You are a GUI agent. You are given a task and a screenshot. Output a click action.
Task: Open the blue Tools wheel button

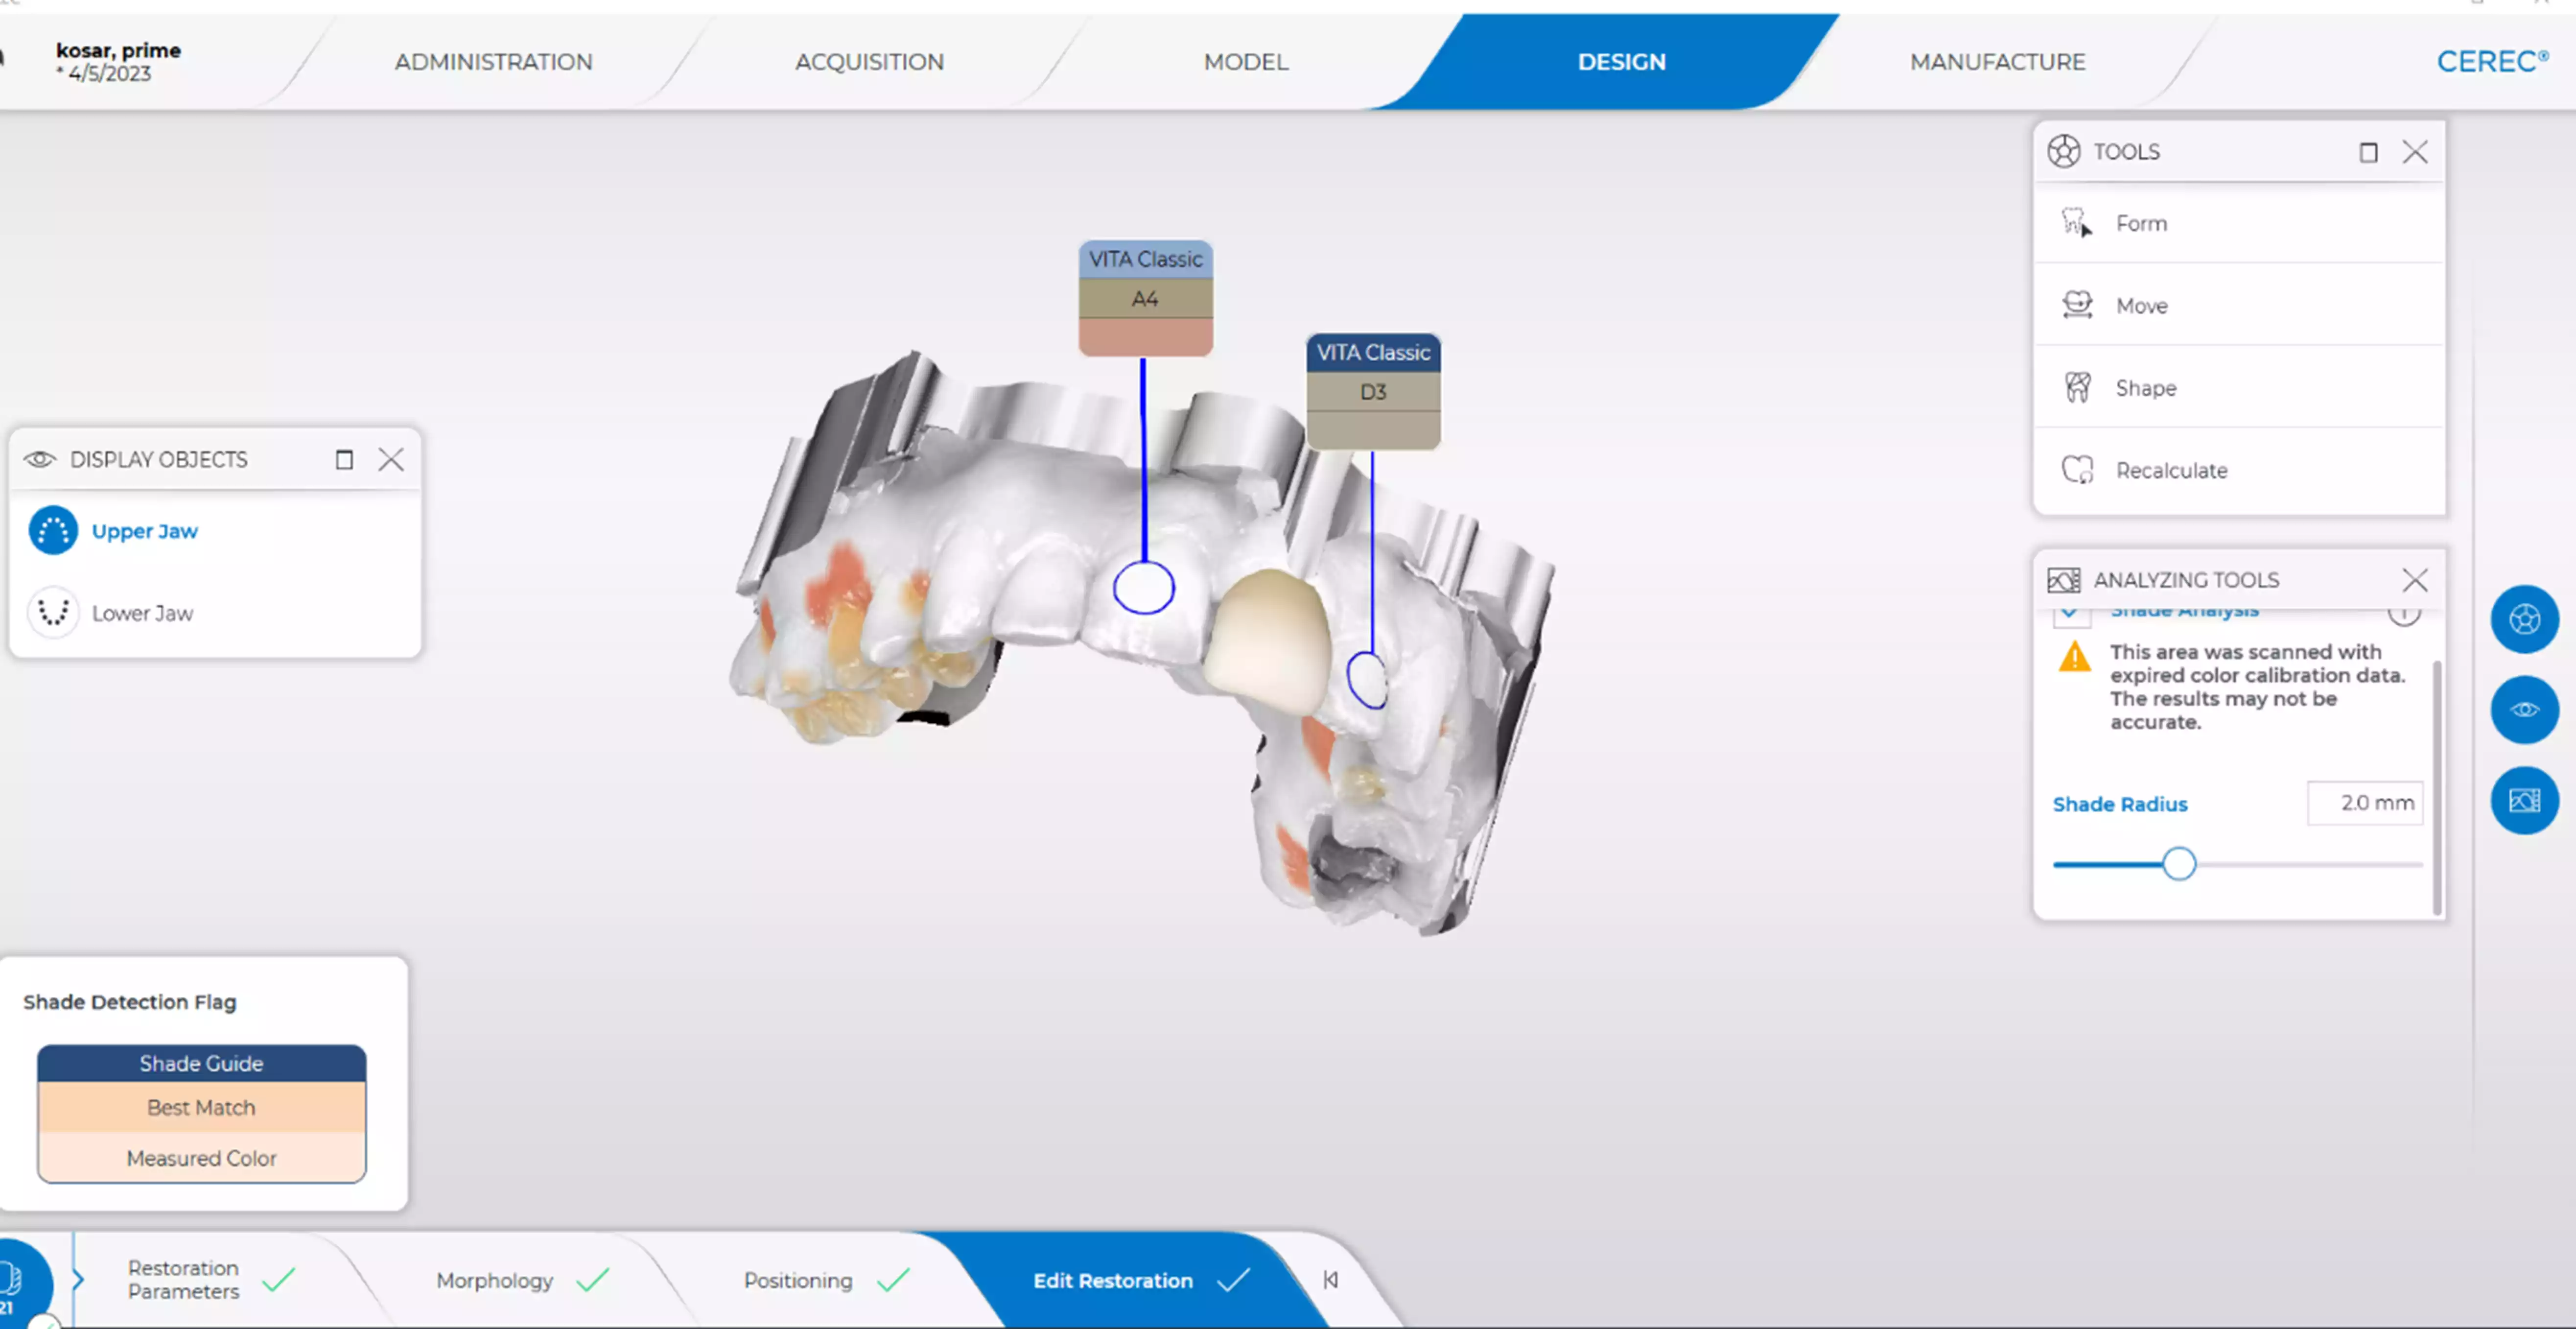(x=2523, y=620)
